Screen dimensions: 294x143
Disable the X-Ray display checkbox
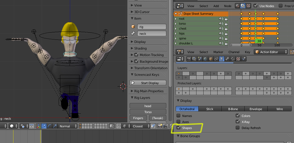click(238, 122)
